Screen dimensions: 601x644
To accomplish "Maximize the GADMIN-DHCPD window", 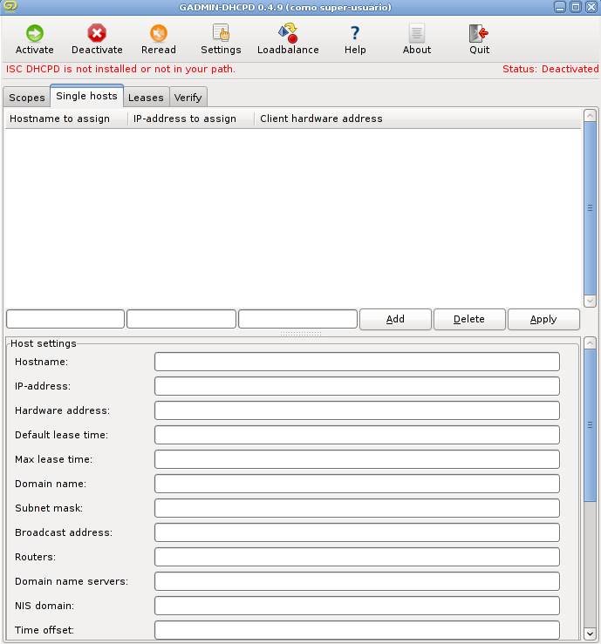I will (576, 7).
